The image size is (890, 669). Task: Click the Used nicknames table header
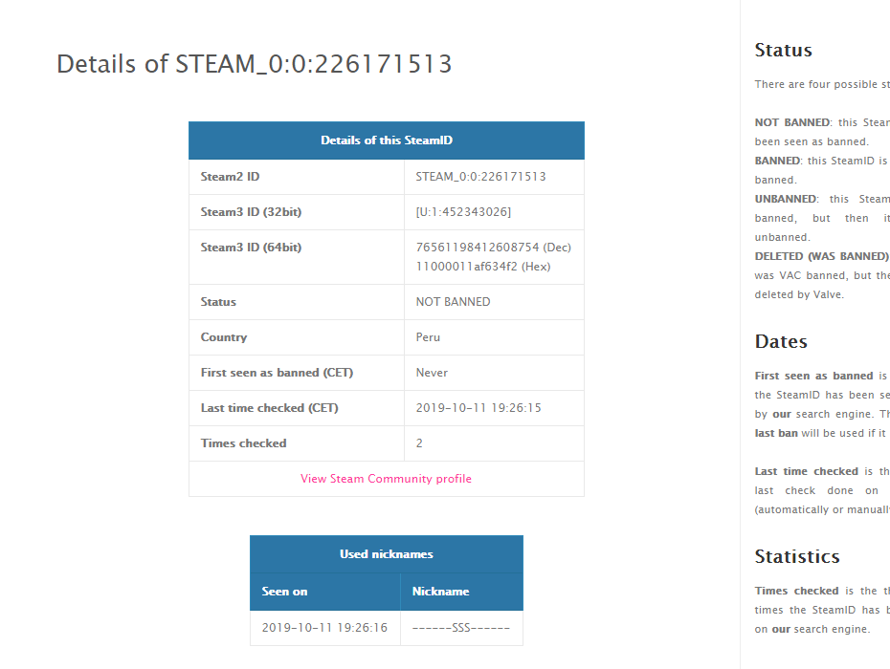pyautogui.click(x=387, y=554)
